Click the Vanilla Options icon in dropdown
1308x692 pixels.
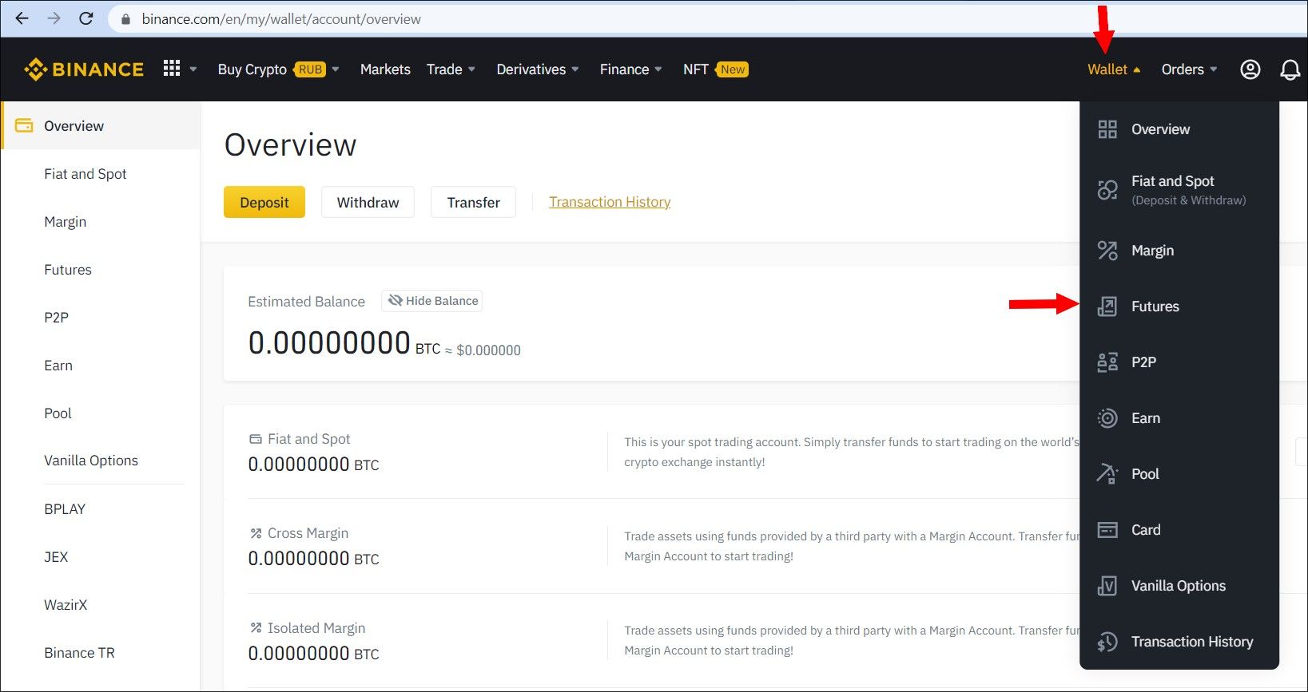[x=1107, y=586]
